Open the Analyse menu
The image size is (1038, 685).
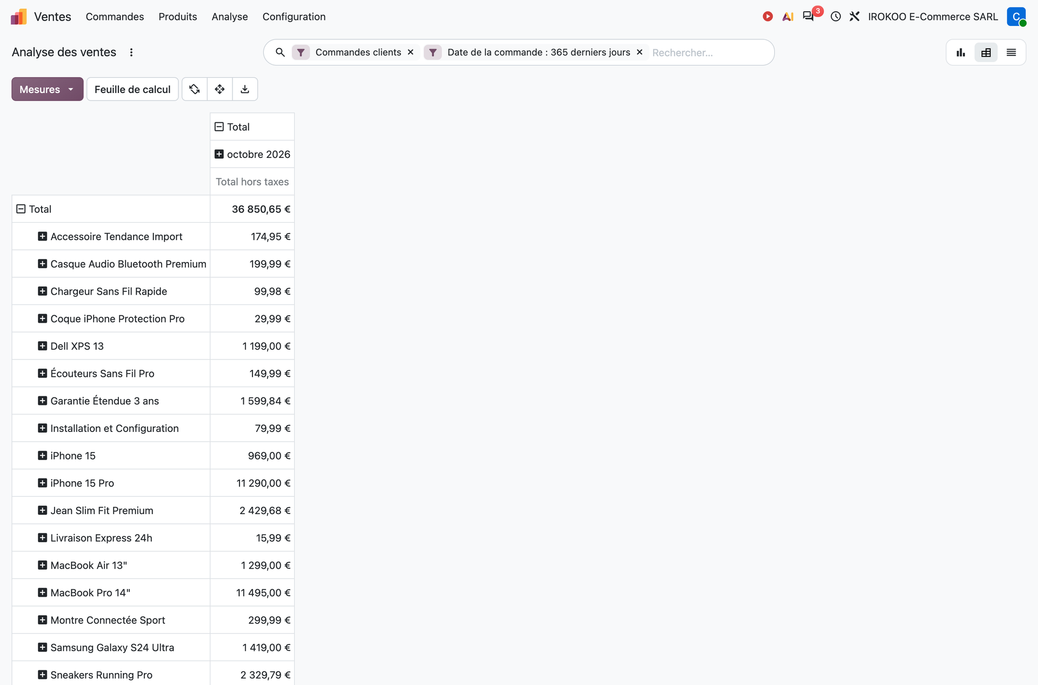click(230, 17)
